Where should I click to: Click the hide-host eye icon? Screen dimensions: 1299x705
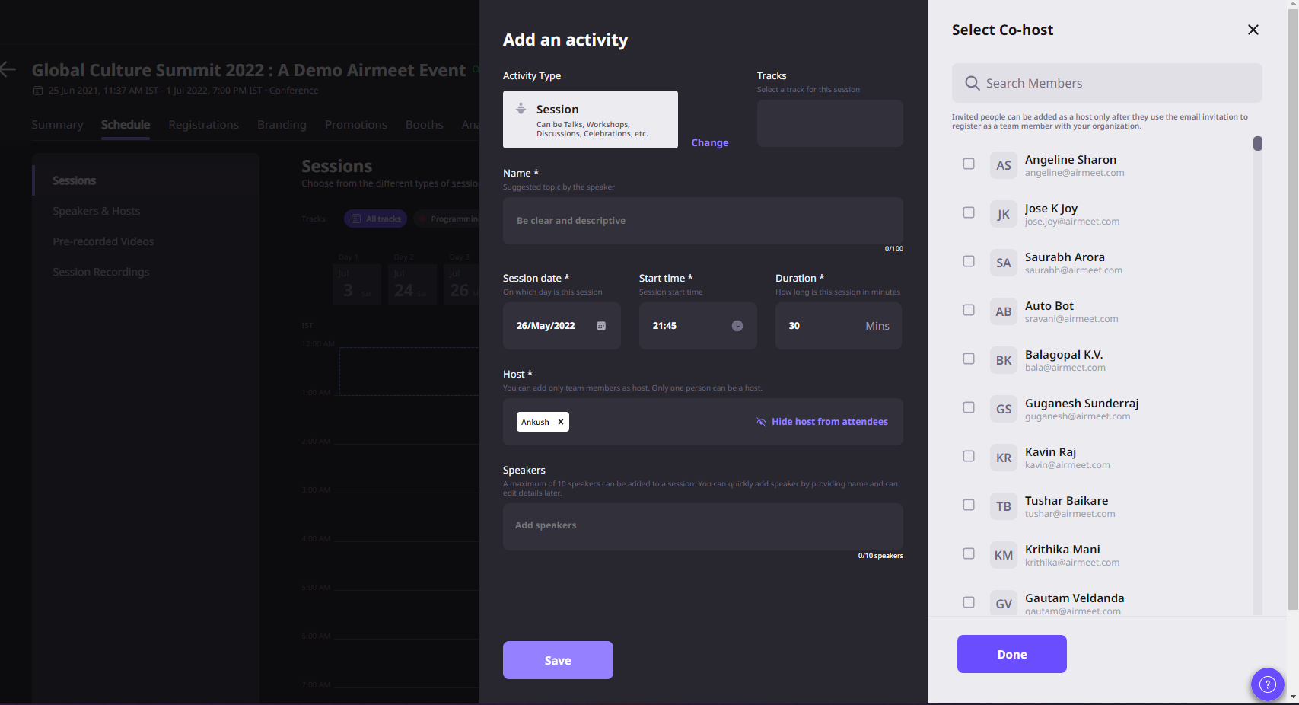coord(761,422)
